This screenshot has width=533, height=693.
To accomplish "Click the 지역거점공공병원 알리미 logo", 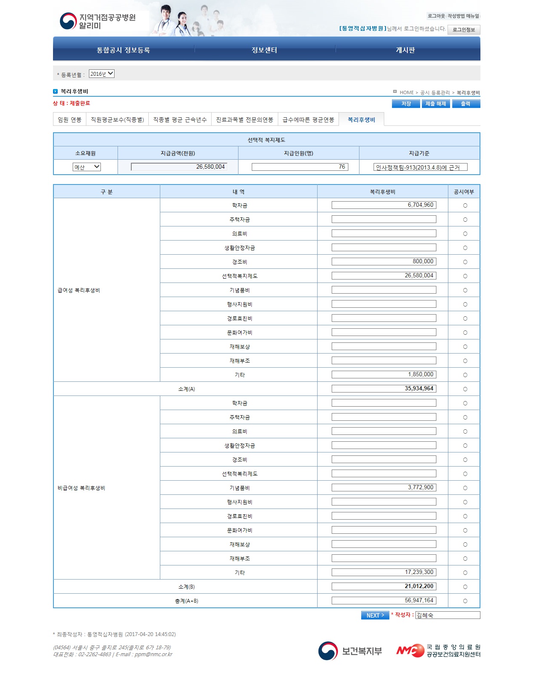I will [x=98, y=21].
